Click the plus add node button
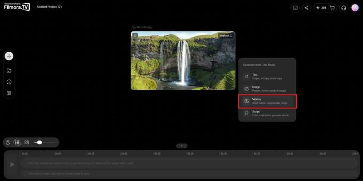The width and height of the screenshot is (363, 181). click(x=9, y=56)
